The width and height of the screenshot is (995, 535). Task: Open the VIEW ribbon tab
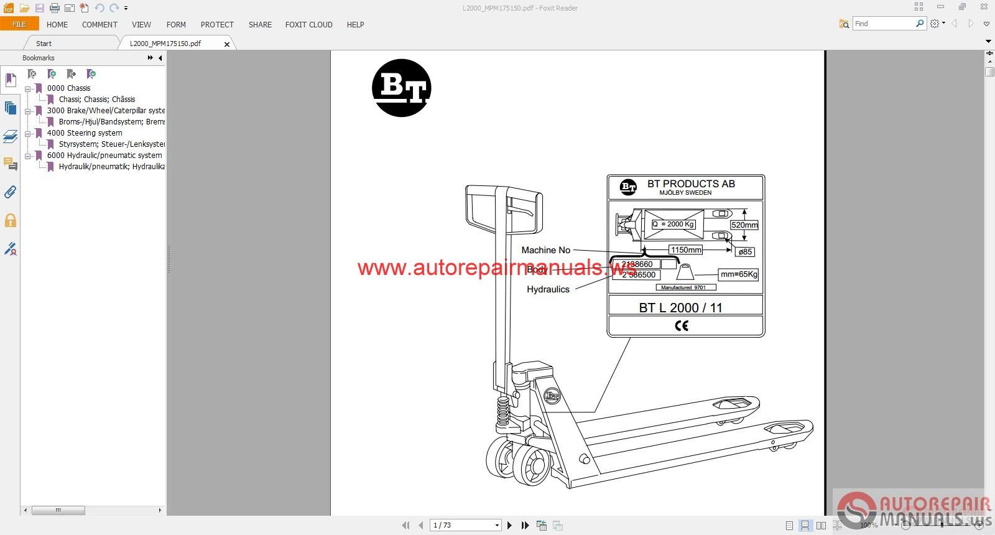click(x=141, y=25)
